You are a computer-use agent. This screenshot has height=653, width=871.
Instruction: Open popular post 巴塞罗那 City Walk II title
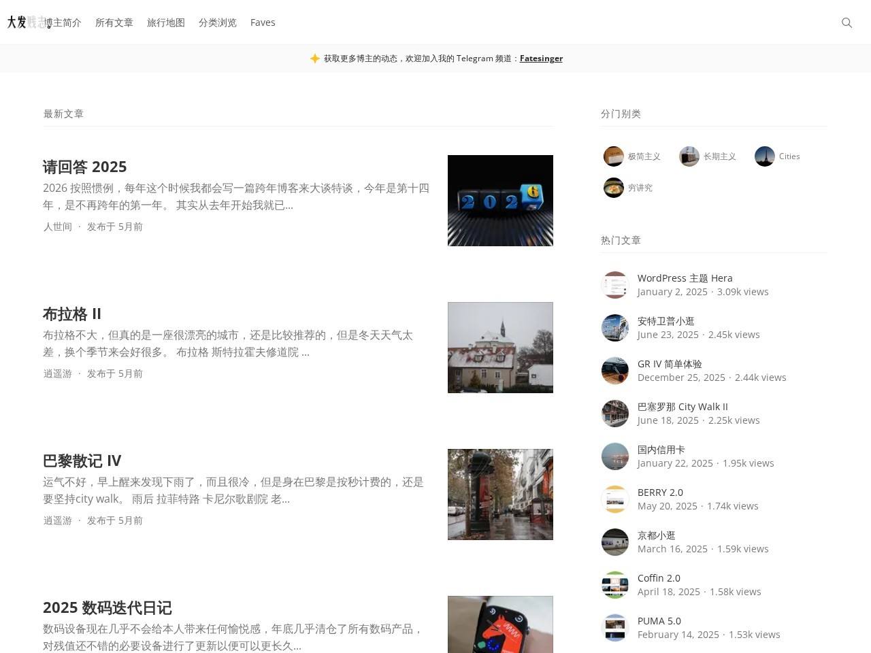click(683, 407)
